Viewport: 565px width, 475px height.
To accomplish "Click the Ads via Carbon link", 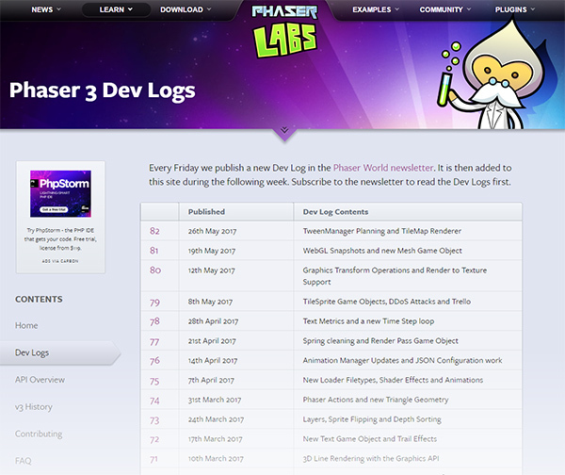I will tap(60, 261).
